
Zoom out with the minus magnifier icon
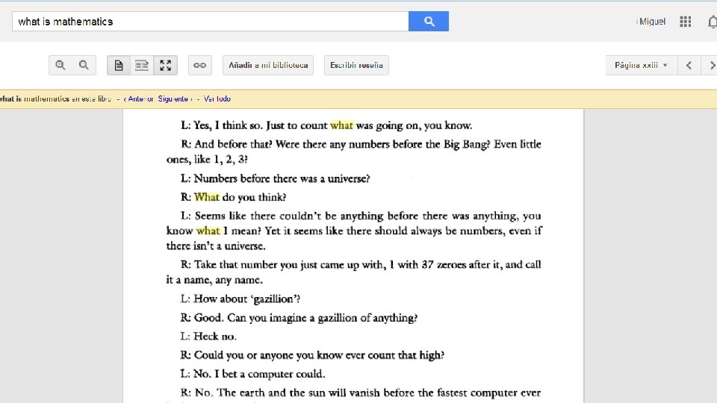click(84, 66)
